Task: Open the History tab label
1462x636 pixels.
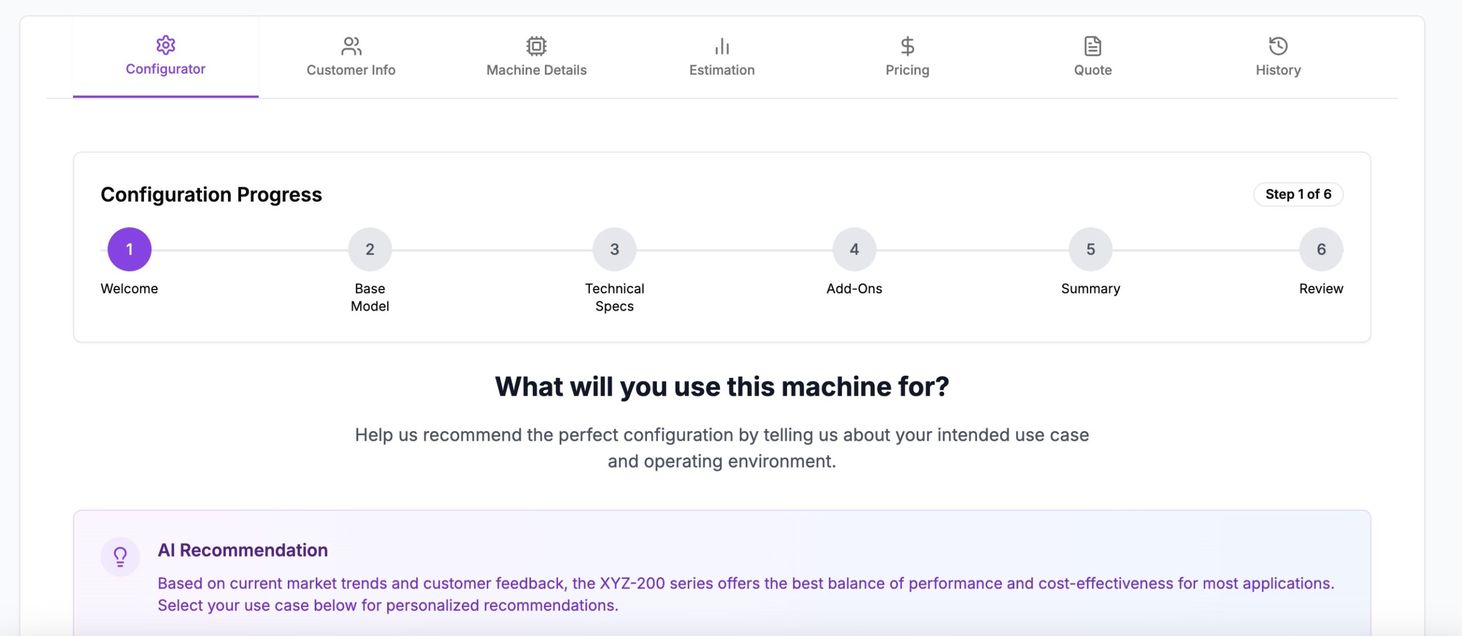Action: [x=1278, y=70]
